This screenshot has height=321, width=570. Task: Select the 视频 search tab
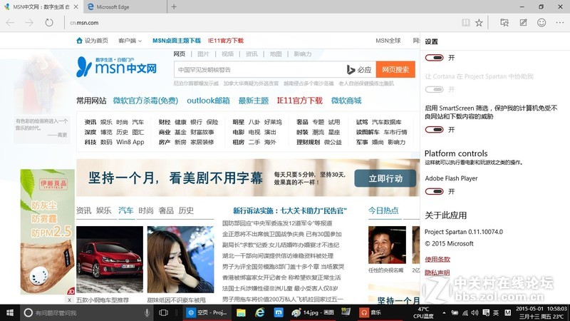(227, 54)
